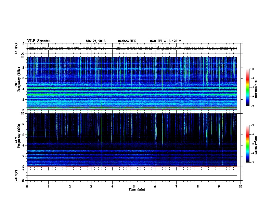Screen dimensions: 271x209
Task: Click time axis tick label "6"
Action: [155, 186]
